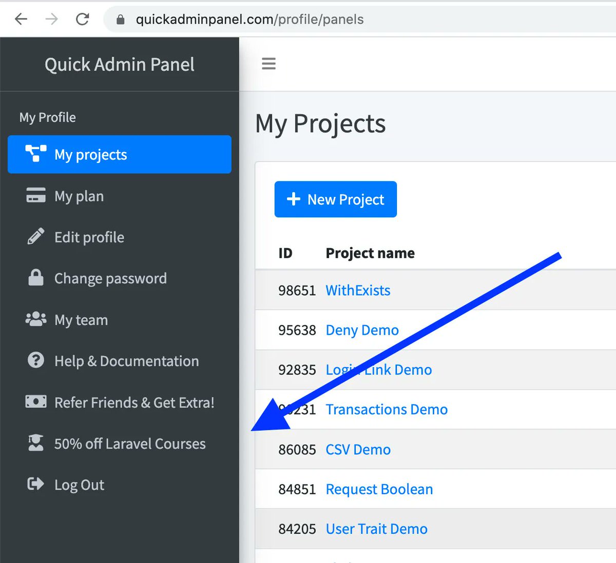Open the User Trait Demo project
Screen dimensions: 616x563
pyautogui.click(x=376, y=529)
